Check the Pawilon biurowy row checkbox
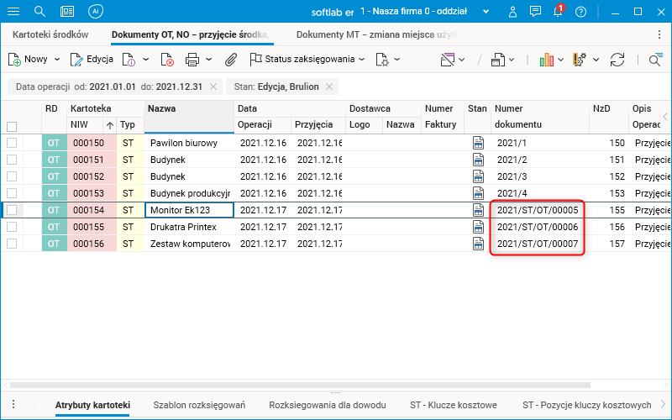The height and width of the screenshot is (420, 672). (12, 143)
